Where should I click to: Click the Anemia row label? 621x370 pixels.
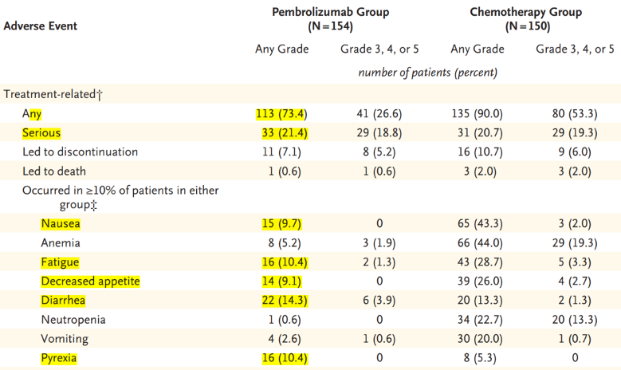[x=61, y=243]
